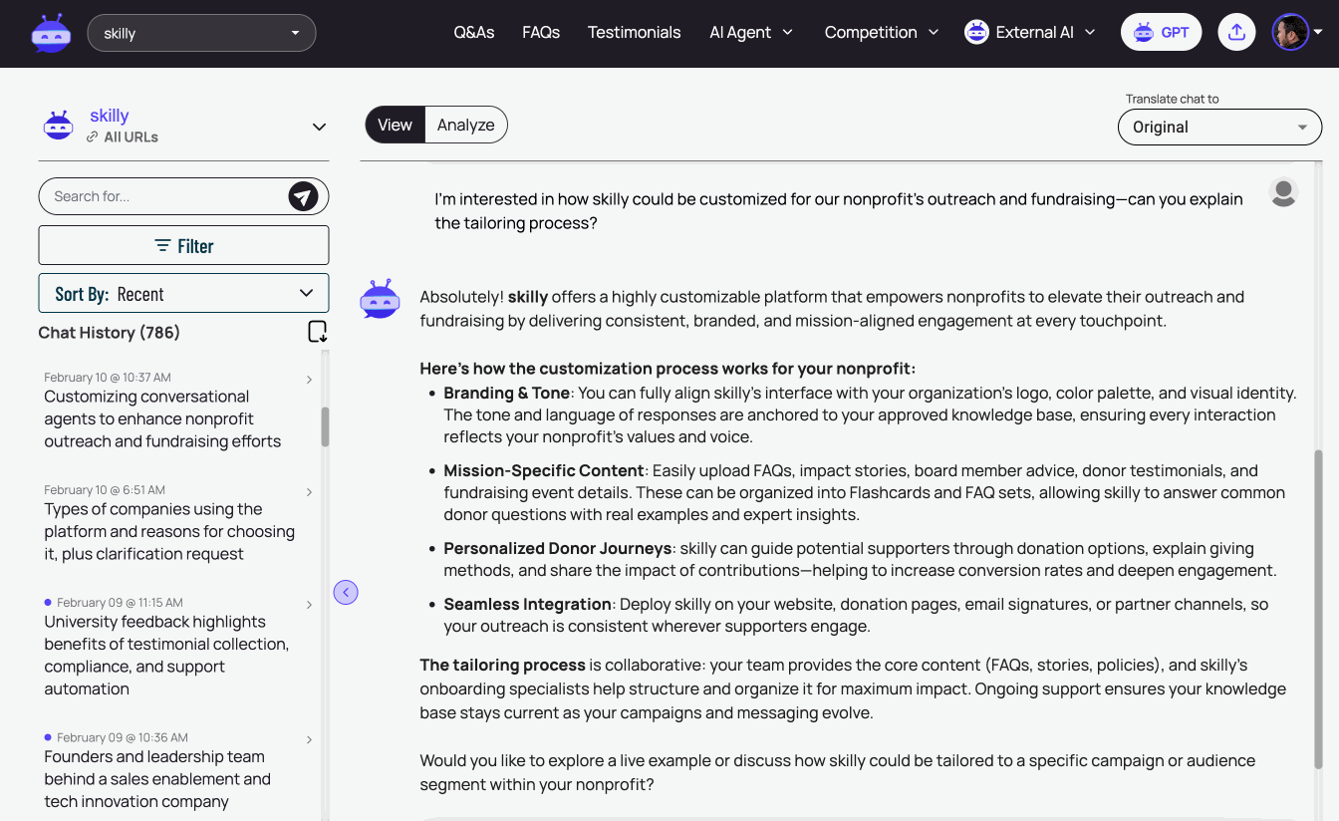Click the Branding & Tone bullet text
Screen dimensions: 1339x821
point(870,414)
